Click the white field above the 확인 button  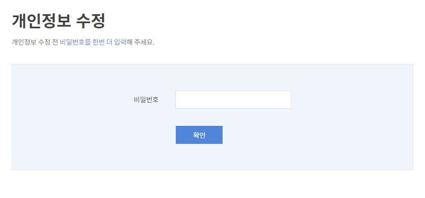coord(233,100)
